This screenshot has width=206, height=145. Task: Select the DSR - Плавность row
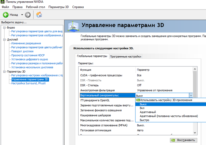[x=136, y=80]
